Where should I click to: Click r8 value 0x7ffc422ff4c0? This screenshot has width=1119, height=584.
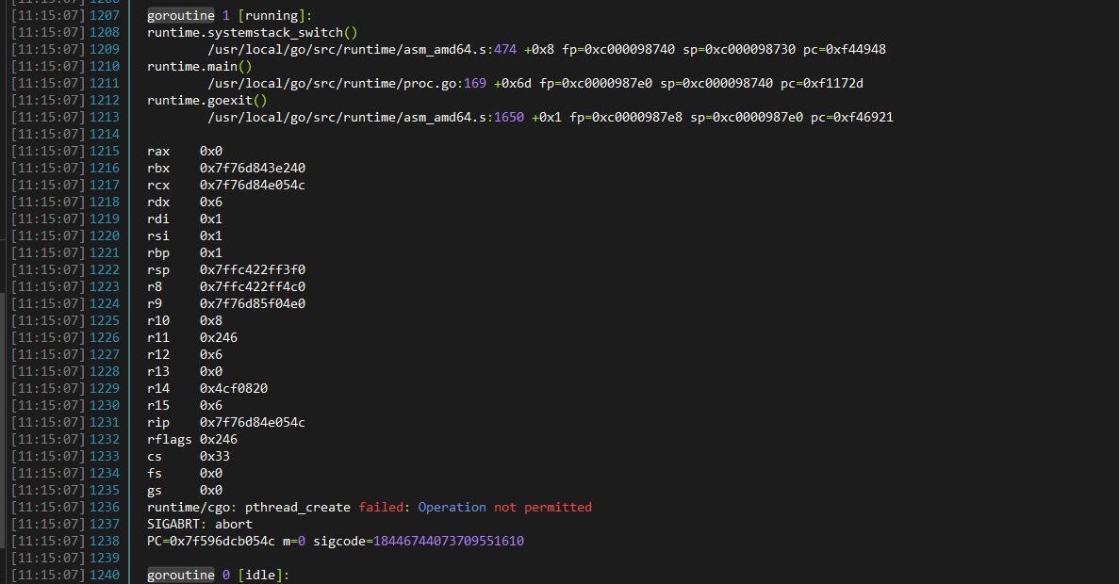tap(253, 286)
